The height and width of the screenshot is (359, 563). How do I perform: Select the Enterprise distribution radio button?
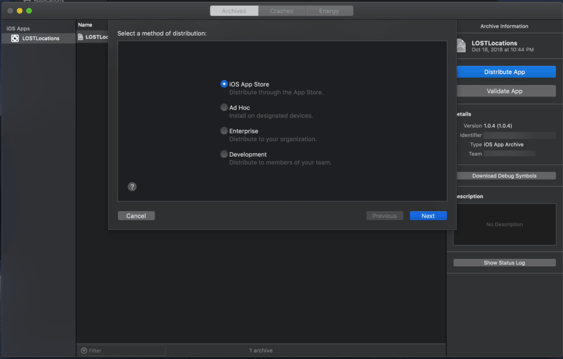224,131
